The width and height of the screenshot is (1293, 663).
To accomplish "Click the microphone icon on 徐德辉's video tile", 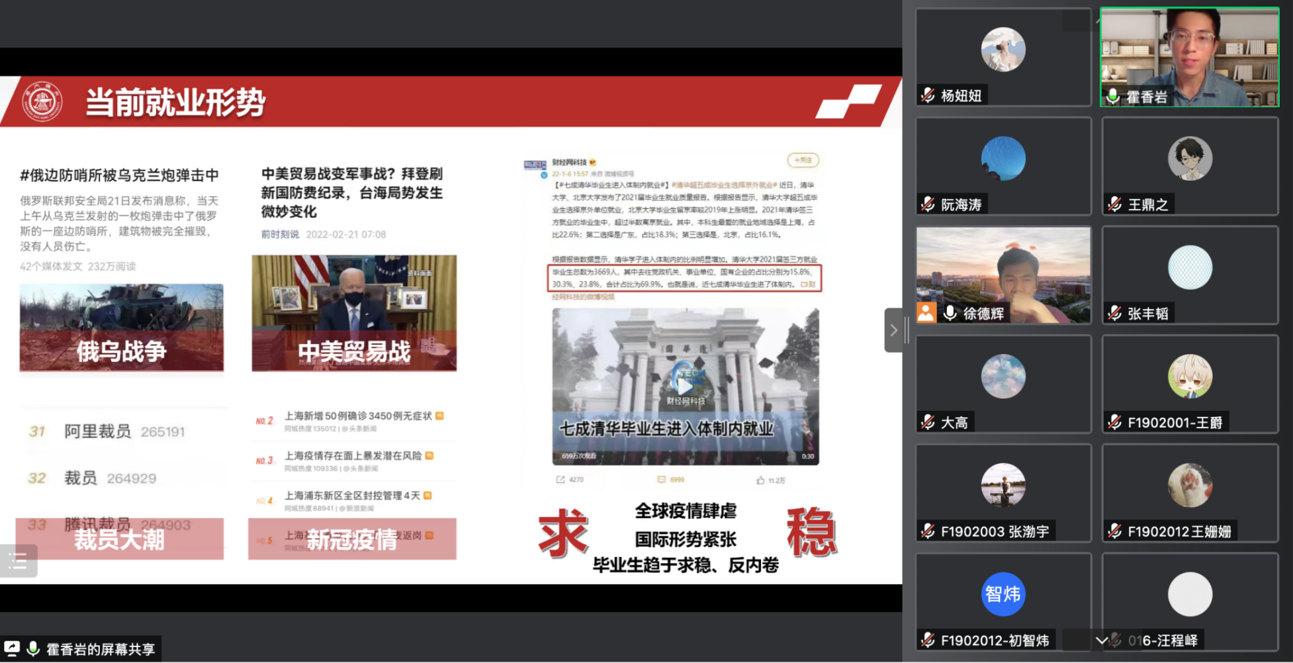I will point(951,313).
